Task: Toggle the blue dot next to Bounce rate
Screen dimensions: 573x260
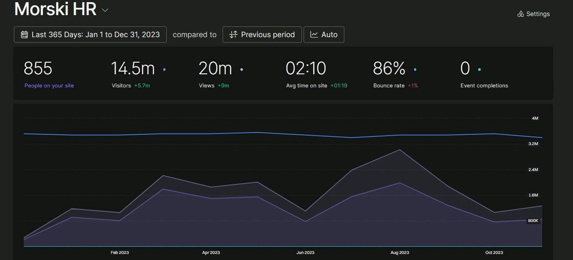Action: (x=415, y=69)
